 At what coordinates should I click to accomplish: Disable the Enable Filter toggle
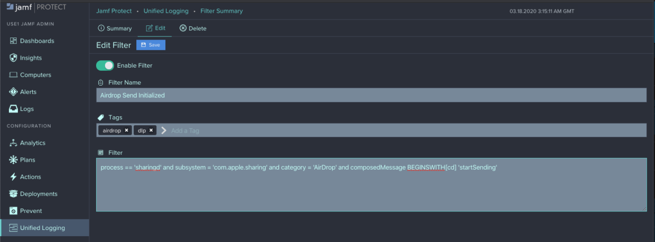105,66
